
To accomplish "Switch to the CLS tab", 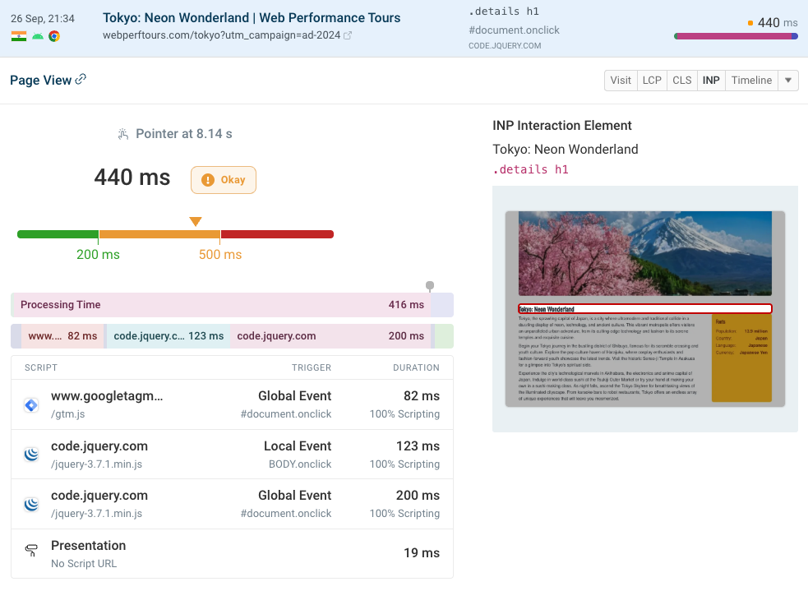I will (x=681, y=81).
